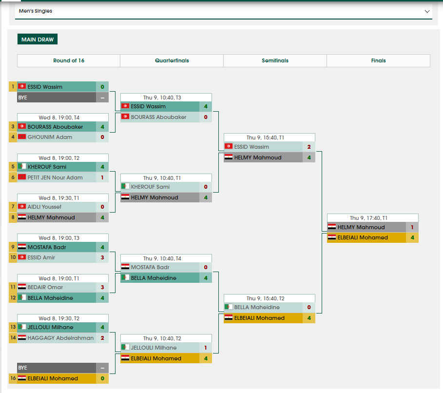Click the flag beside PETIT JEN Nour Adam
This screenshot has height=393, width=443.
click(22, 177)
